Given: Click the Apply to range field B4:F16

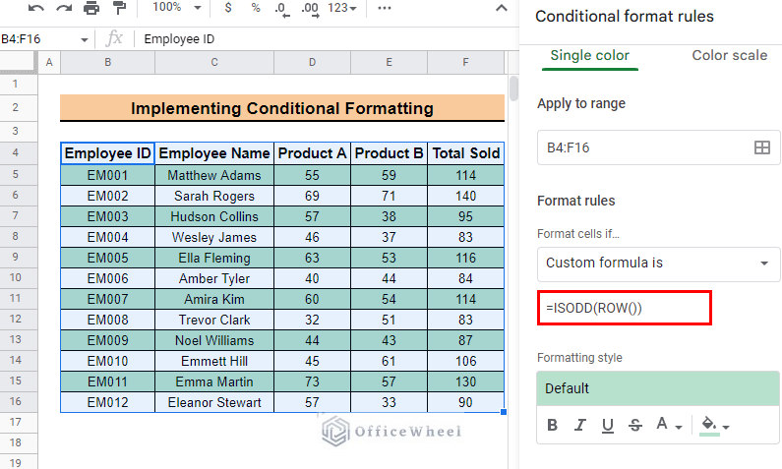Looking at the screenshot, I should (x=658, y=147).
